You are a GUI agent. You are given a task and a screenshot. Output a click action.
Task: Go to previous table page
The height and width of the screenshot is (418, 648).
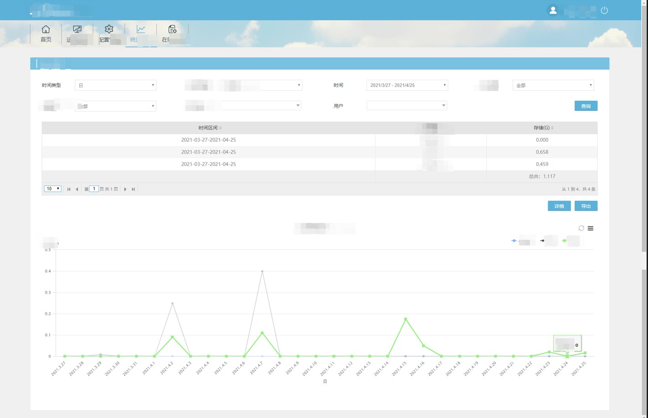77,189
